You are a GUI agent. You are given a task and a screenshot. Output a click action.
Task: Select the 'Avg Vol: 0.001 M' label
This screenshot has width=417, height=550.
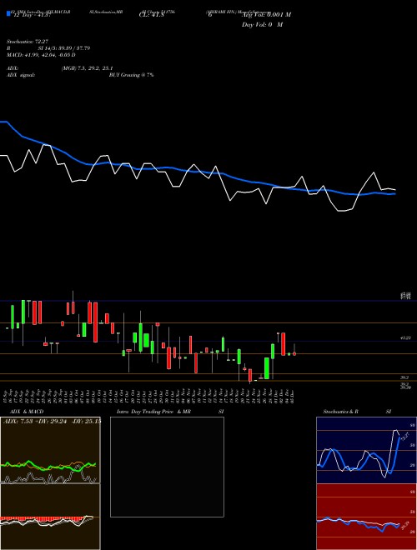(266, 15)
